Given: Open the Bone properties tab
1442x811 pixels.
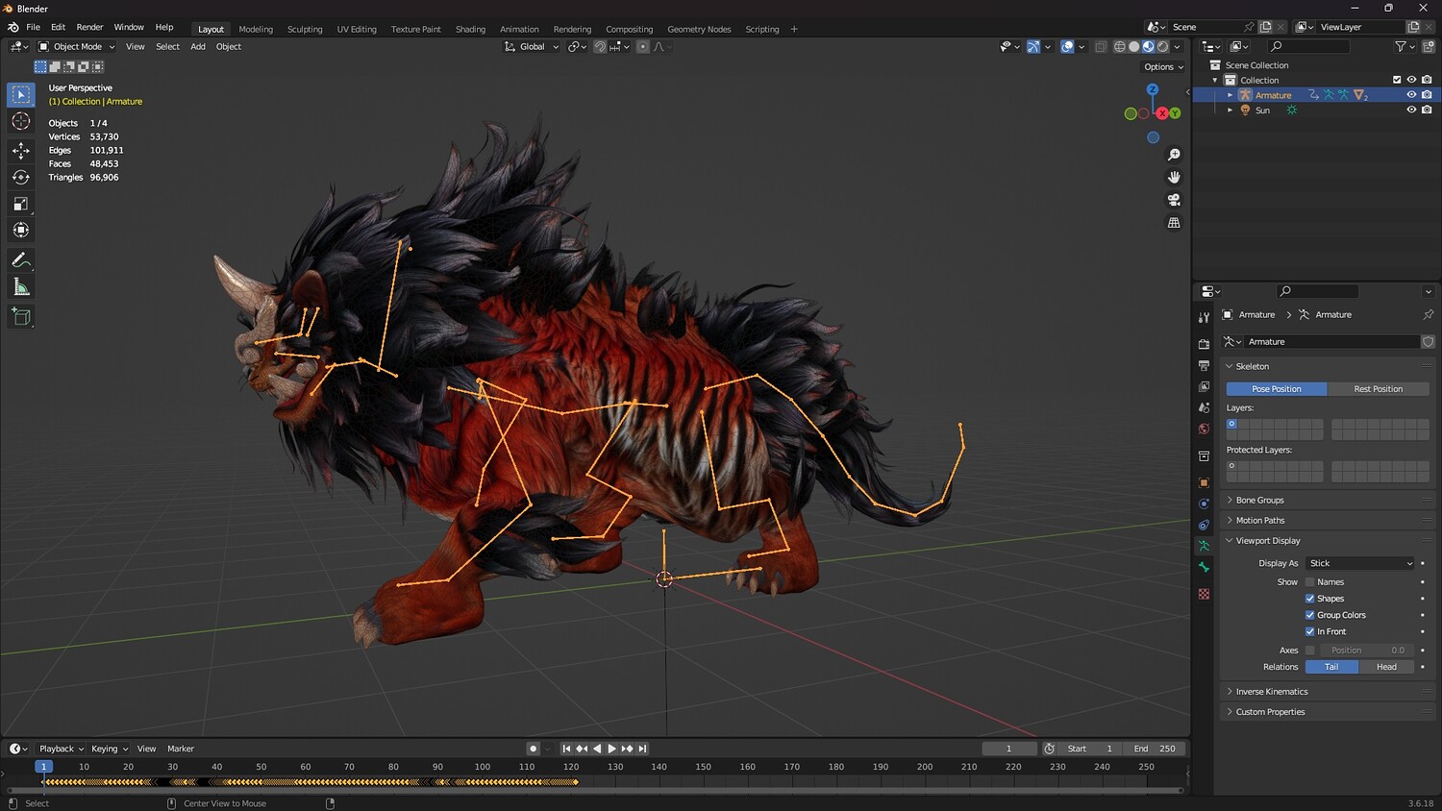Looking at the screenshot, I should [1204, 567].
